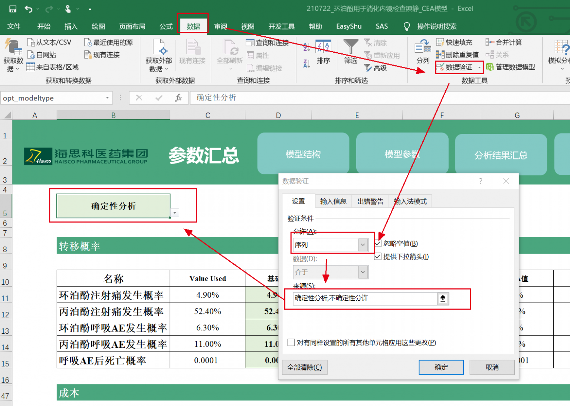Click the source (来源) text input field
Screen dimensions: 570x406
(364, 298)
